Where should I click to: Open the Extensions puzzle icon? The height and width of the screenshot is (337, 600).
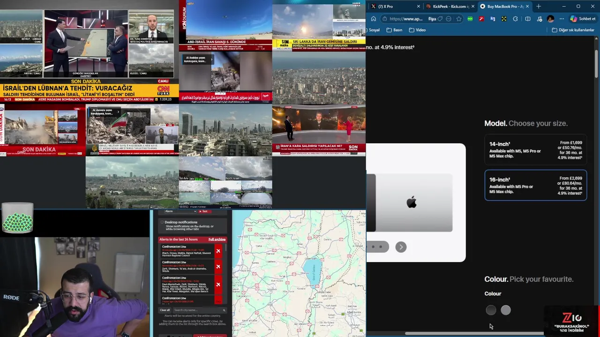click(x=515, y=19)
